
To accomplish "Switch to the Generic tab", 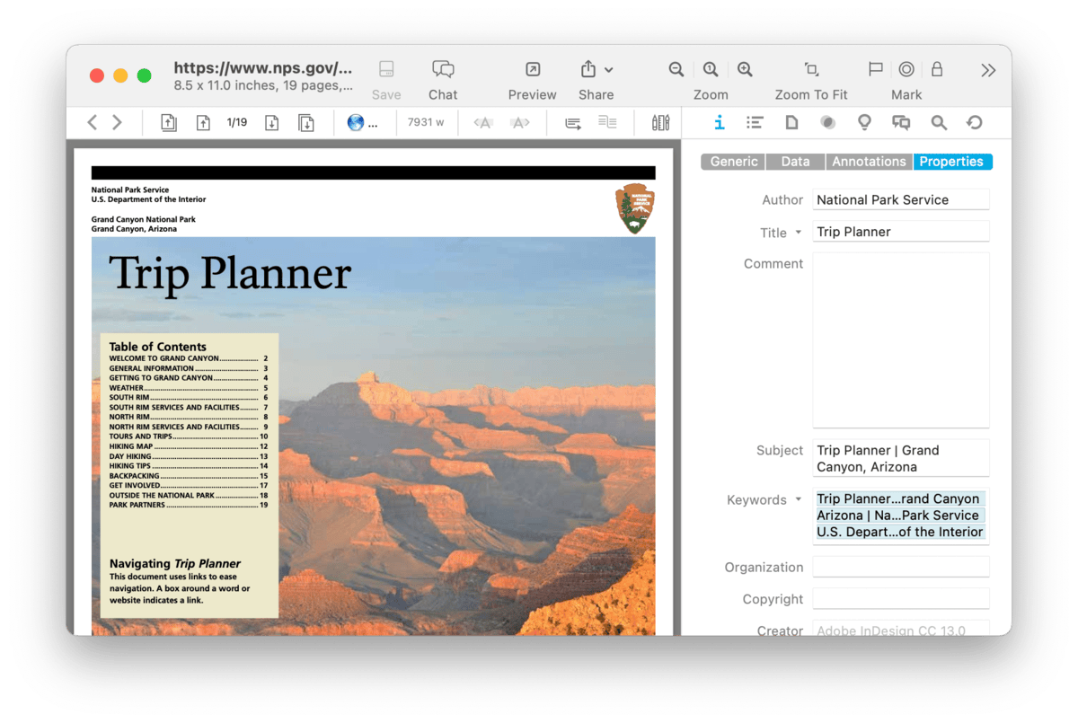I will pyautogui.click(x=734, y=162).
